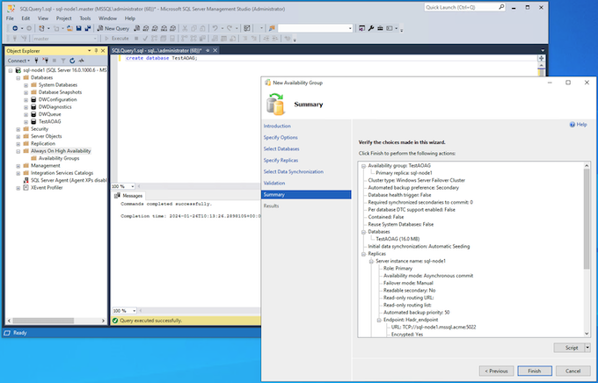Screen dimensions: 598x383
Task: Close the Object Explorer panel
Action: (x=103, y=51)
